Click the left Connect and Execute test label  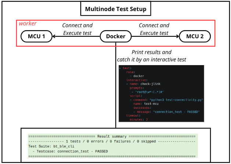77,29
